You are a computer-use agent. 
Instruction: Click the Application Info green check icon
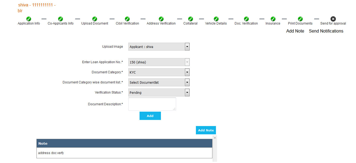coord(29,19)
